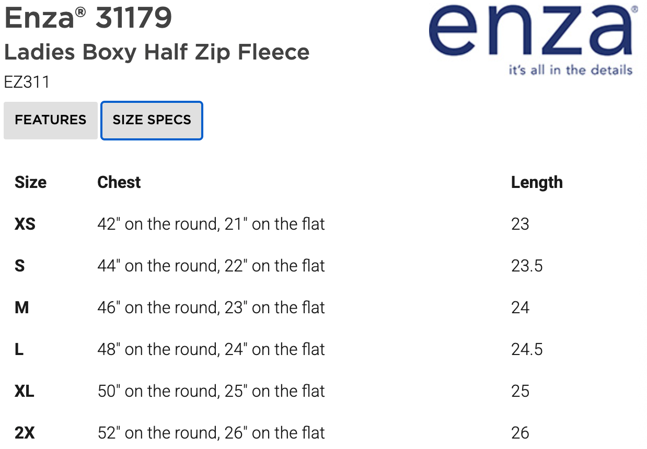This screenshot has height=449, width=647.
Task: Click the "it's all in the details" tagline
Action: click(x=570, y=70)
